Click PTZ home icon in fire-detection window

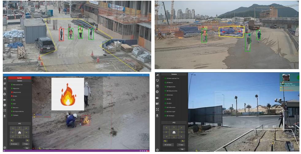(19, 132)
